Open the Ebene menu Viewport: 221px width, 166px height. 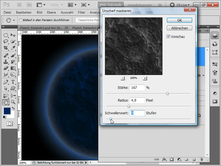pos(51,12)
